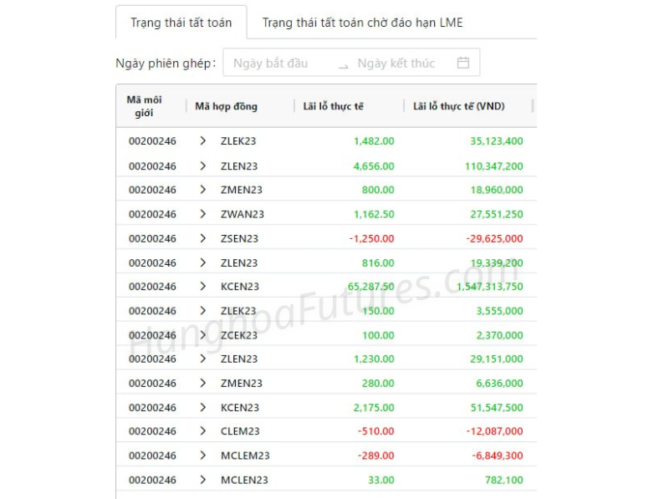The height and width of the screenshot is (499, 669).
Task: Expand the ZLEN23 row with 4,656.00 profit
Action: tap(202, 165)
